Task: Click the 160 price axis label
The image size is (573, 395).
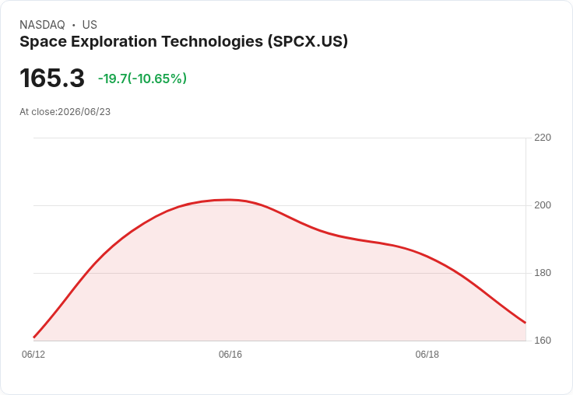Action: coord(543,341)
